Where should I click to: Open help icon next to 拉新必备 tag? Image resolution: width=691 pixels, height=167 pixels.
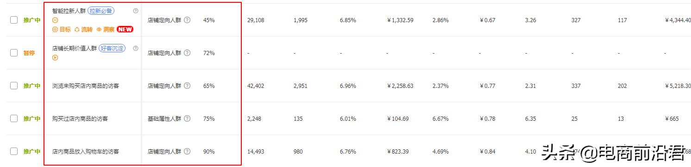tap(136, 11)
